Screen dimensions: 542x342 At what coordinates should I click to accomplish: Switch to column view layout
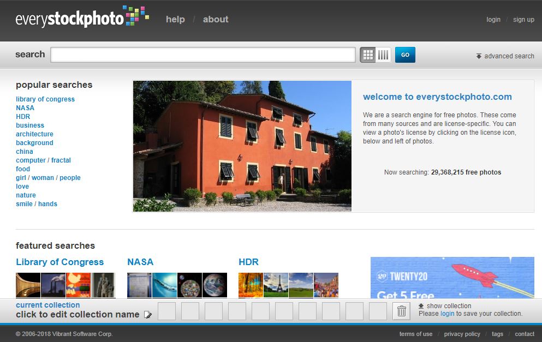pyautogui.click(x=383, y=55)
